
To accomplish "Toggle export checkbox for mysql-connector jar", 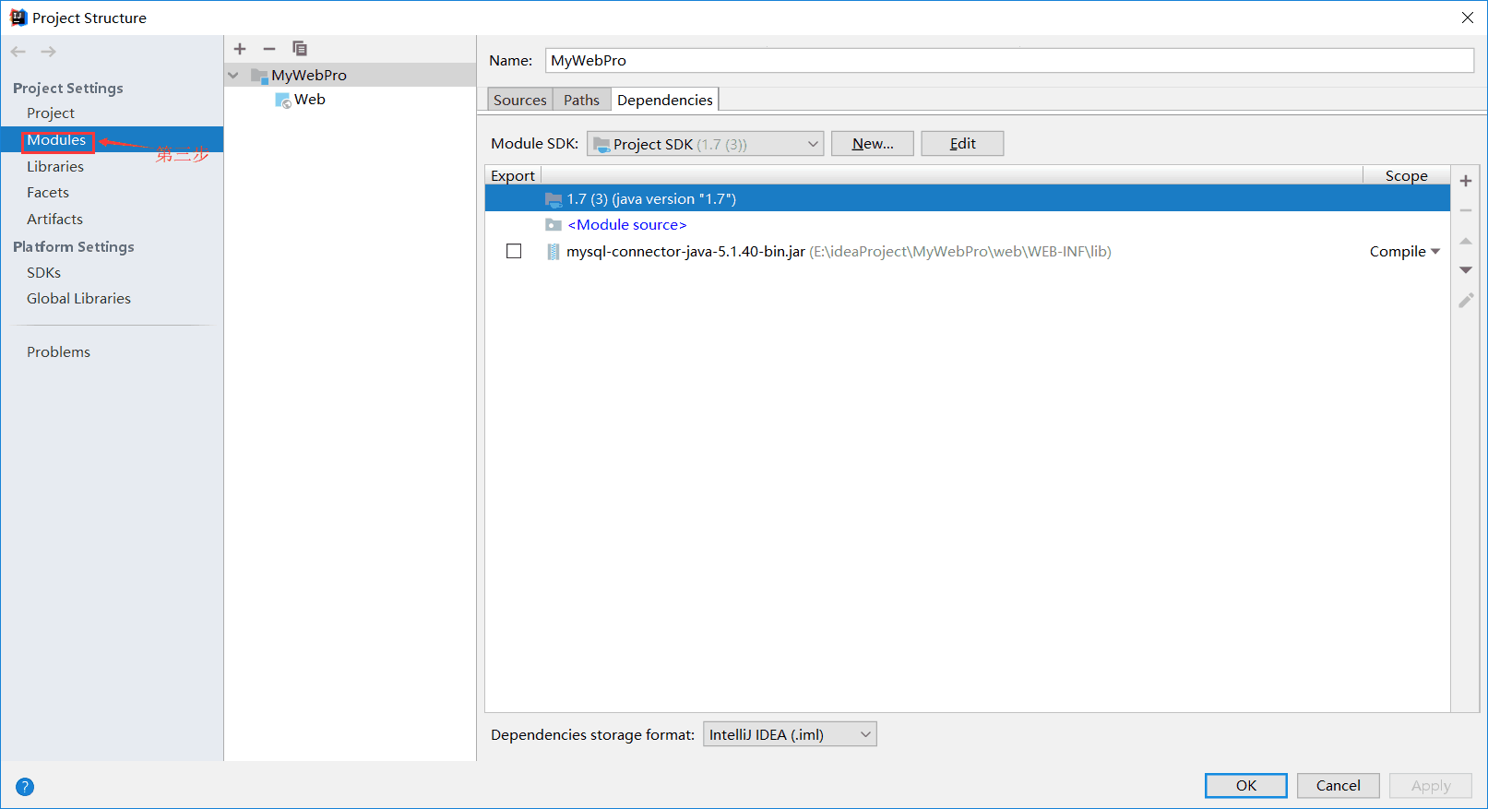I will pos(514,251).
